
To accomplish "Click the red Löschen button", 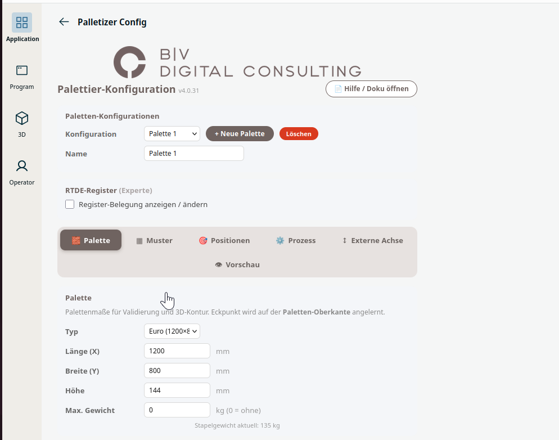I will click(299, 134).
